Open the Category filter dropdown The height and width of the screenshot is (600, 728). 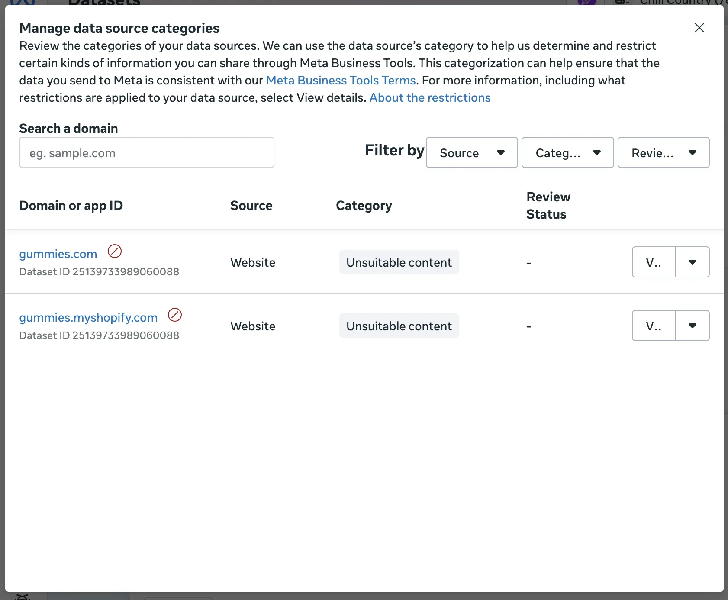pos(567,152)
